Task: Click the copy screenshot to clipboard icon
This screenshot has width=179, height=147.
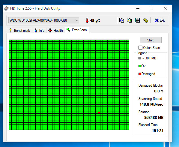Action: (x=130, y=20)
